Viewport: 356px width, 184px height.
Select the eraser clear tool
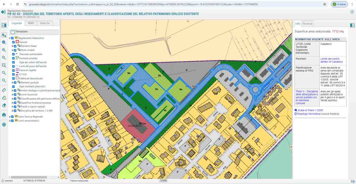point(4,105)
